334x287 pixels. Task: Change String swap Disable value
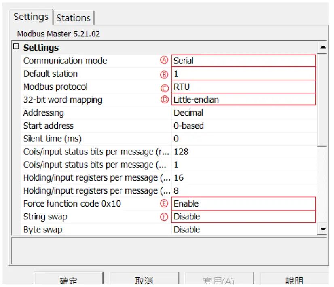tap(243, 217)
